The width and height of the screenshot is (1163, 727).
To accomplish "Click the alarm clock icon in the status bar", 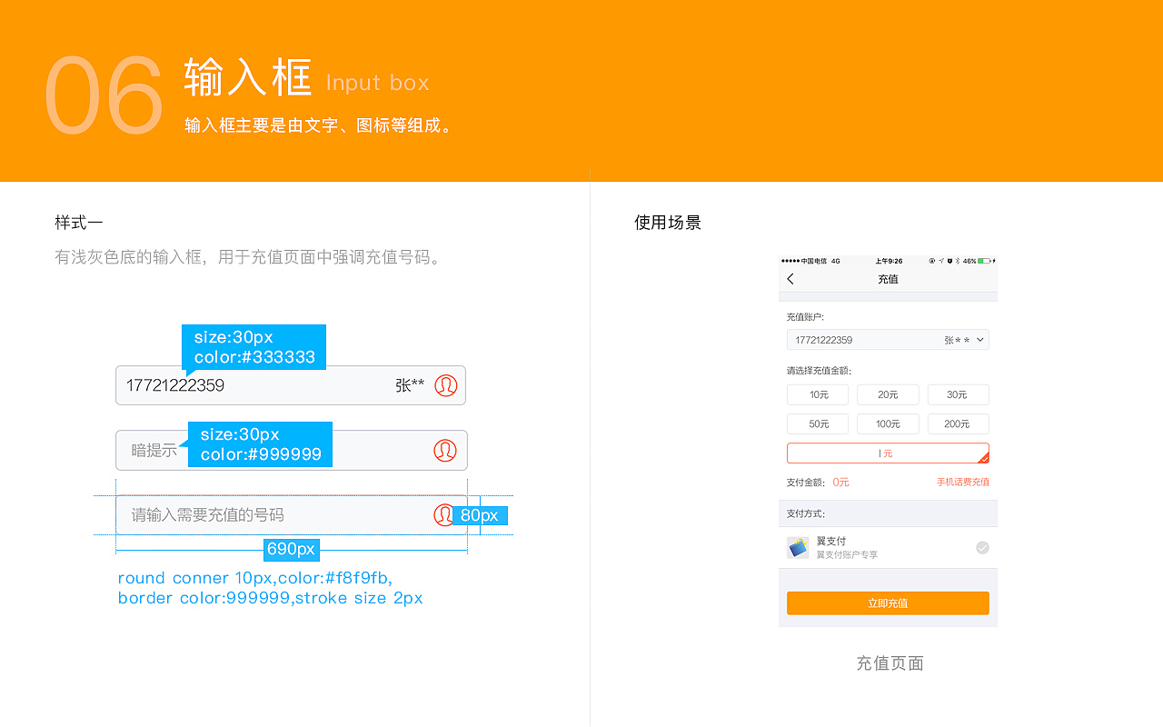I will coord(950,261).
